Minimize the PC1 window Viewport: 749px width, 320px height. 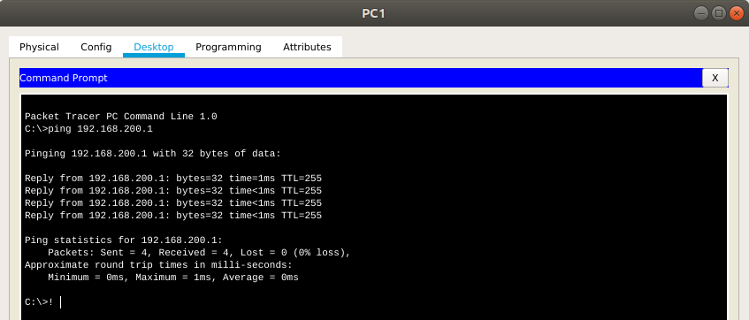(700, 13)
